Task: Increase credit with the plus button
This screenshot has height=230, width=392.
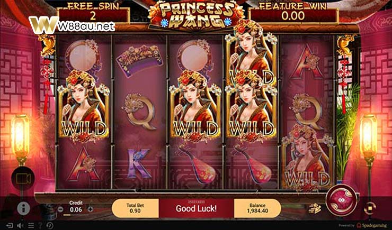Action: coord(91,209)
